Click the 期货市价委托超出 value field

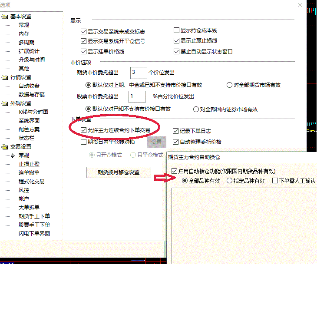pos(139,73)
